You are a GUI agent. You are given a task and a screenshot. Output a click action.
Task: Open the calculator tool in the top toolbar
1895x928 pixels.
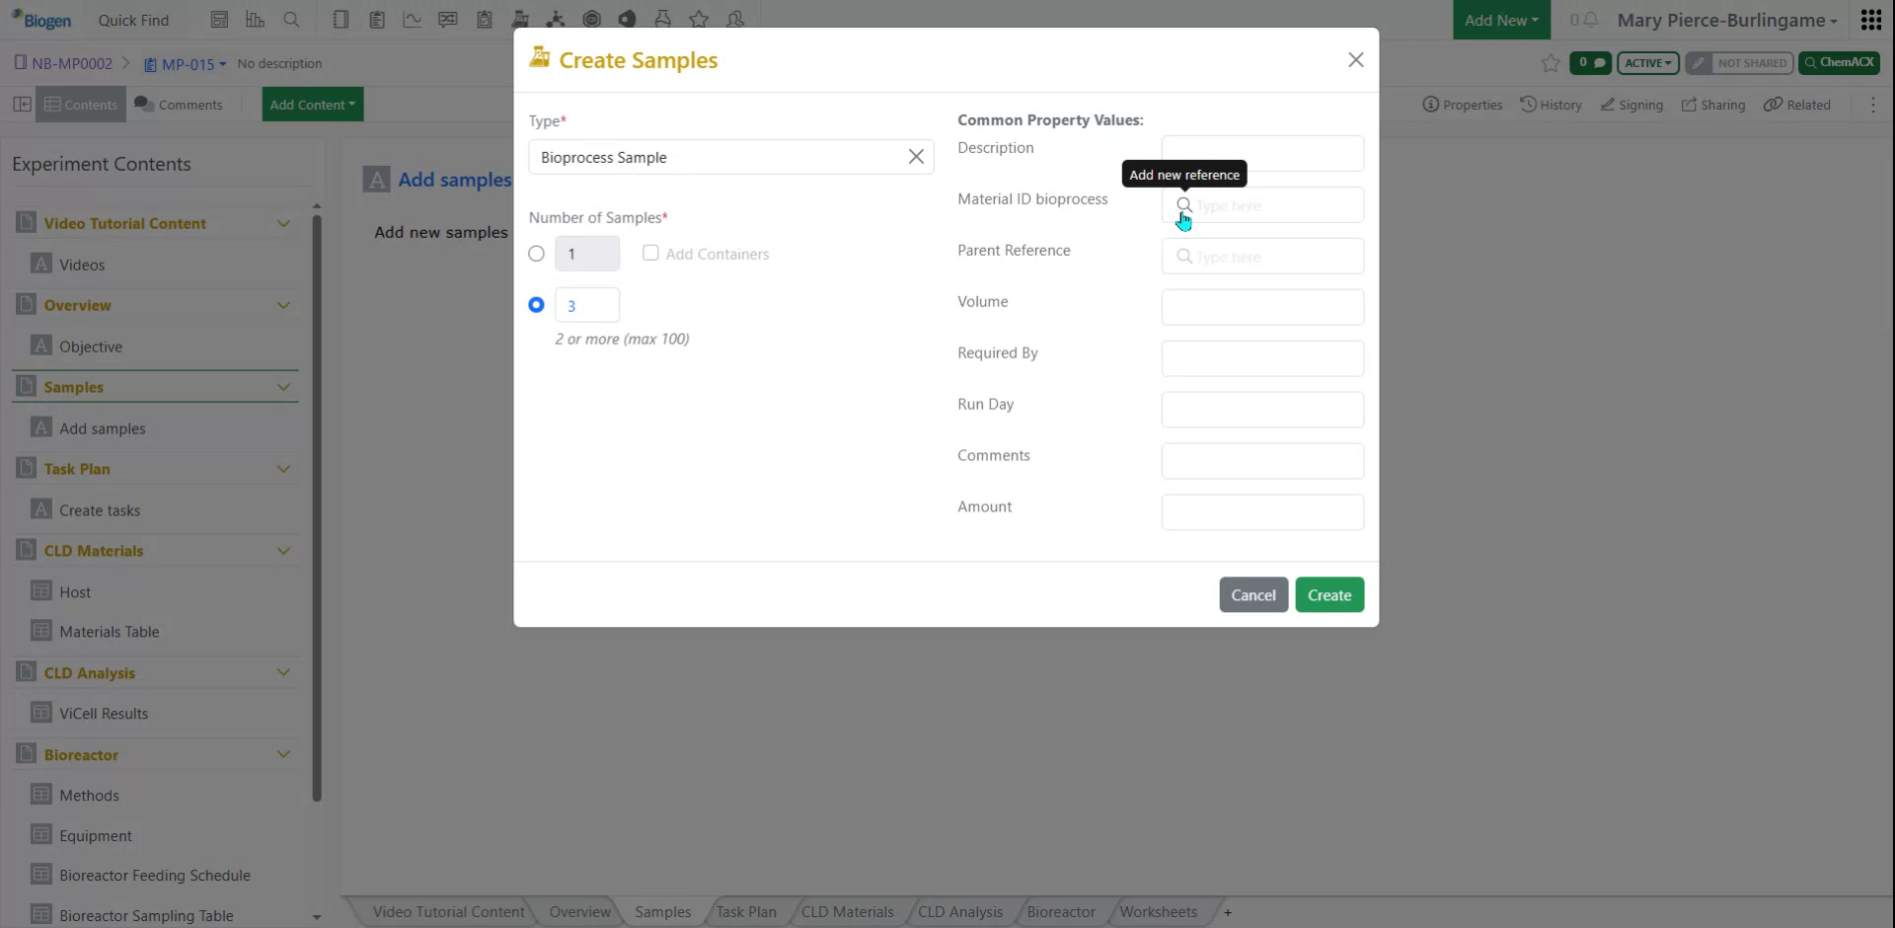click(x=220, y=19)
